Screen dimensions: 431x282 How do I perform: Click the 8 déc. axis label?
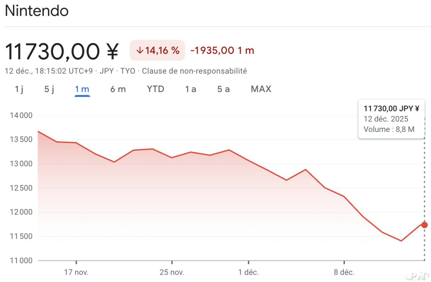click(344, 272)
